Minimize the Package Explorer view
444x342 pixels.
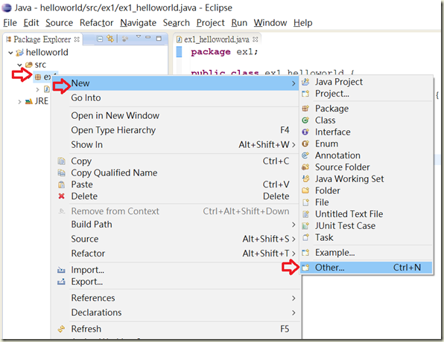click(148, 37)
